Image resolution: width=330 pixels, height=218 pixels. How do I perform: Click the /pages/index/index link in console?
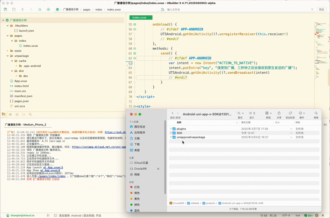coord(52,176)
